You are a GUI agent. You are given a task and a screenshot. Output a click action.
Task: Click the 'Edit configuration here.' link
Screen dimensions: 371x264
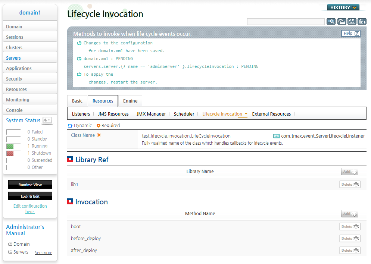click(x=30, y=209)
